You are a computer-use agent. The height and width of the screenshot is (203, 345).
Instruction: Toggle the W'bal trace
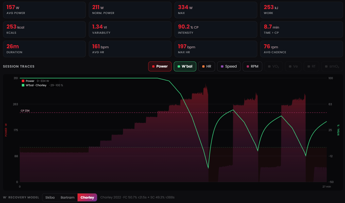coord(185,66)
